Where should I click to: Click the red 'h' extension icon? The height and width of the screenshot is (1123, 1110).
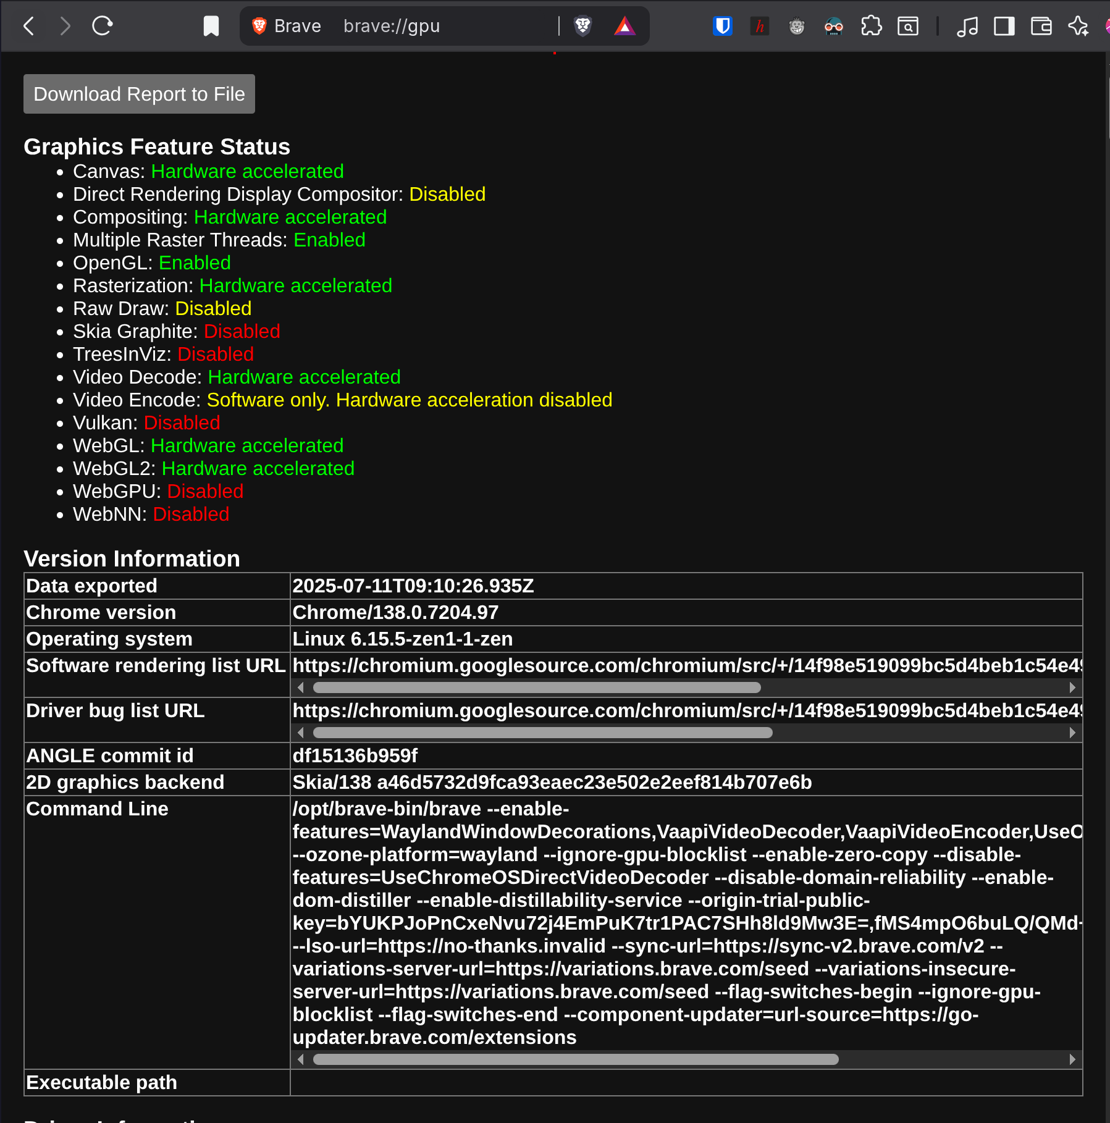760,26
